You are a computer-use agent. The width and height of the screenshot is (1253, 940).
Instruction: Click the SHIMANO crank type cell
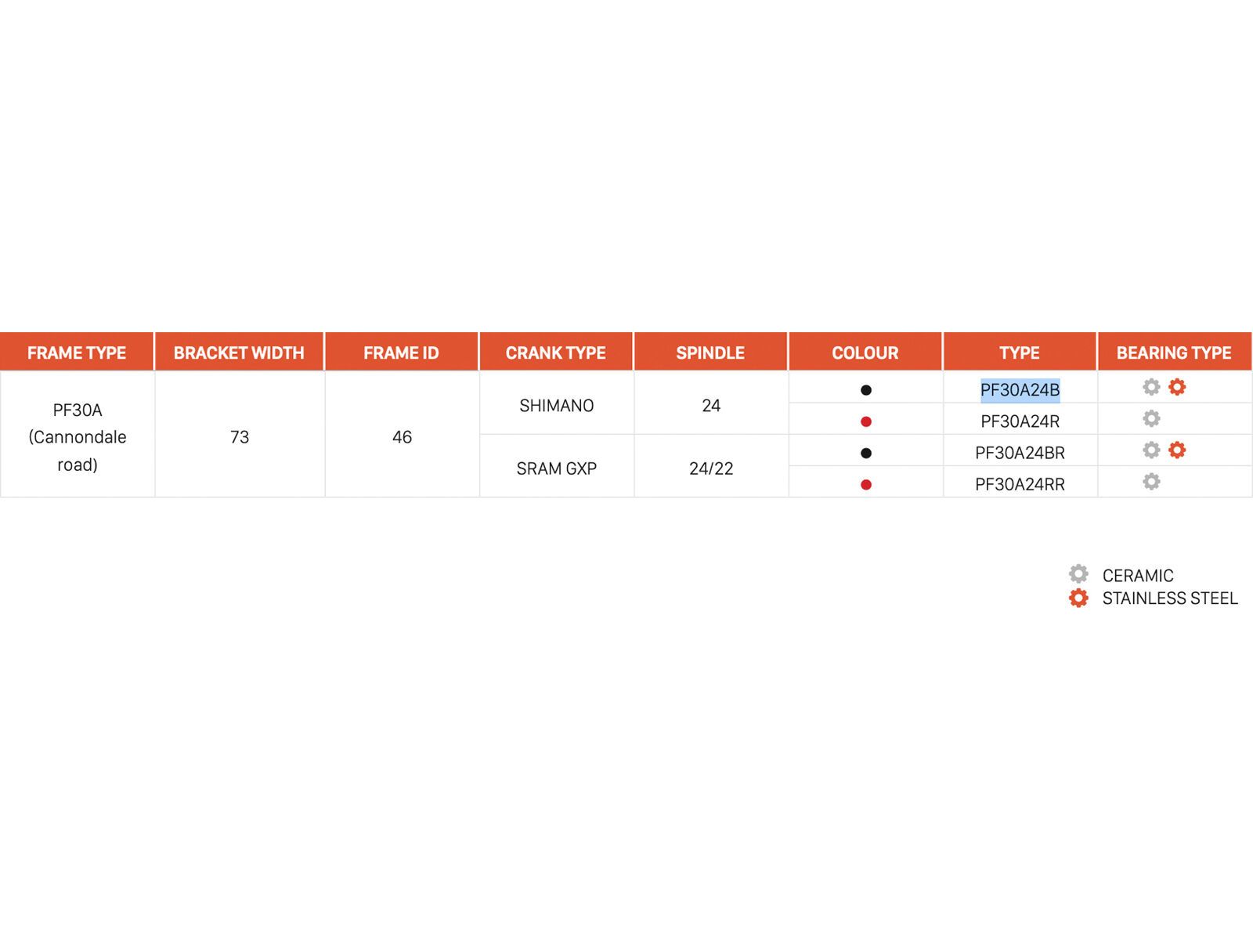[x=556, y=406]
